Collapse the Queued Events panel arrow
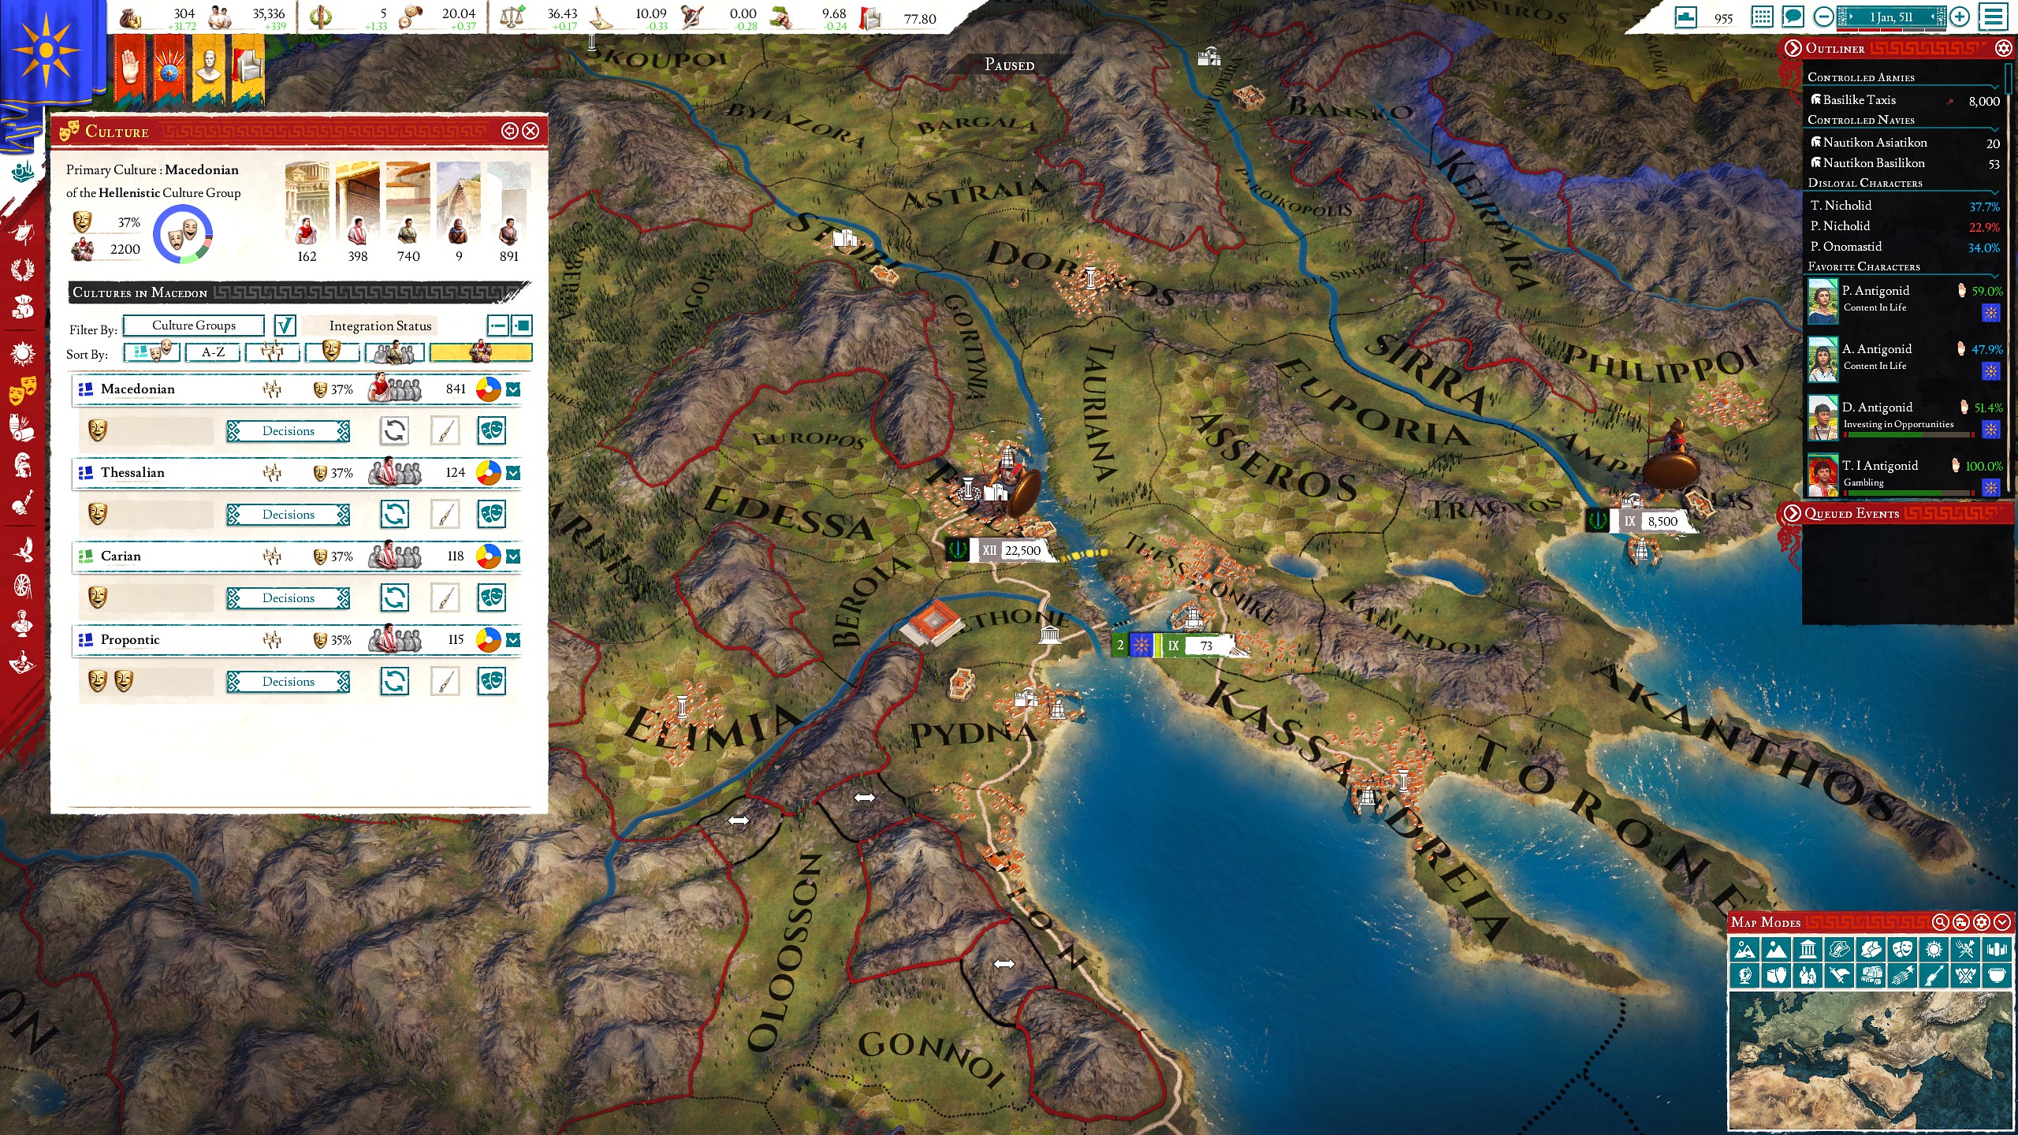 1793,513
